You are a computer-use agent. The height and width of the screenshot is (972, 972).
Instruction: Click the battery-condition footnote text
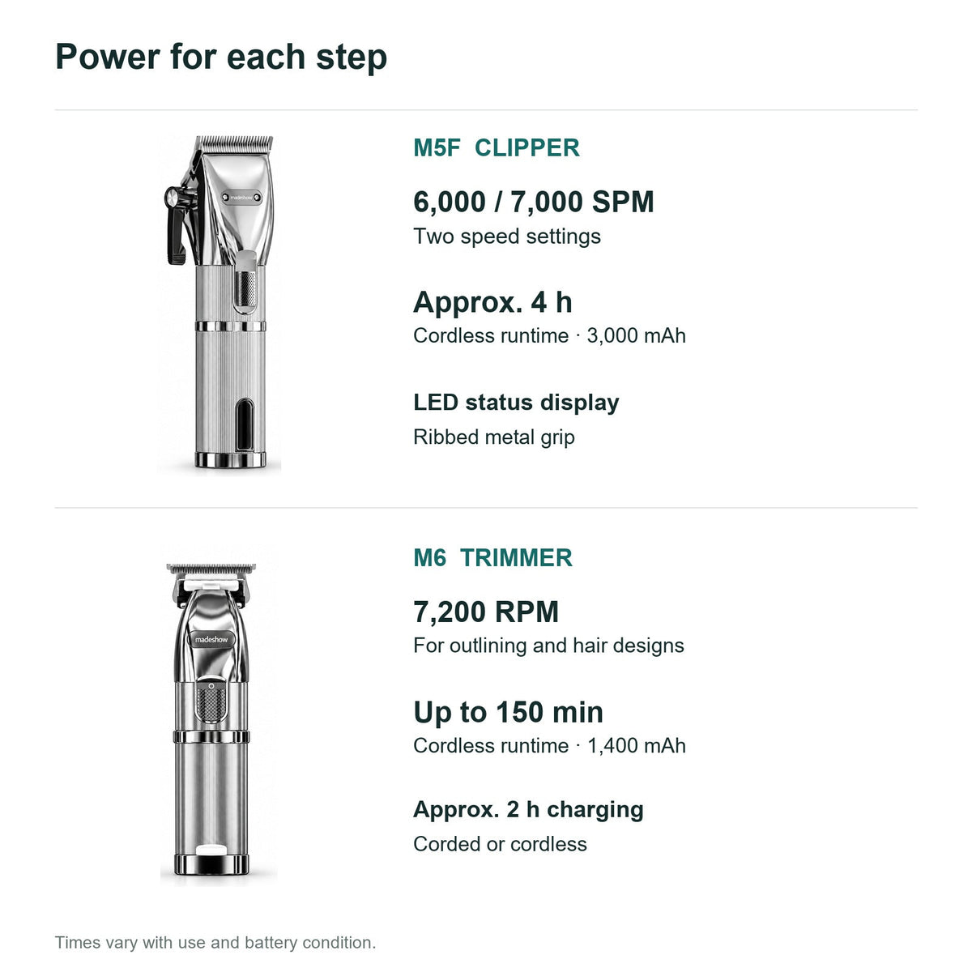(215, 943)
